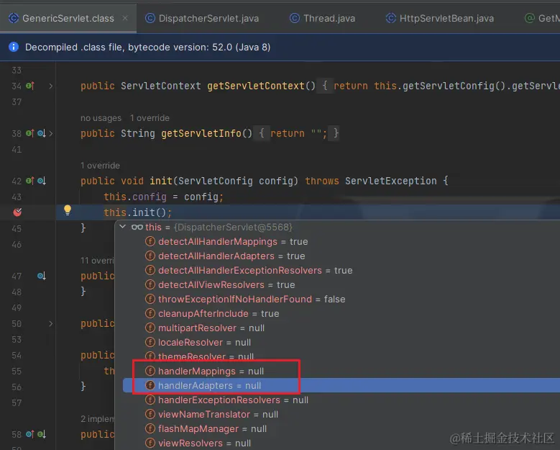Select the throwExceptionIfNoHandlerFound field row
Screen dimensions: 560x450
pos(341,300)
